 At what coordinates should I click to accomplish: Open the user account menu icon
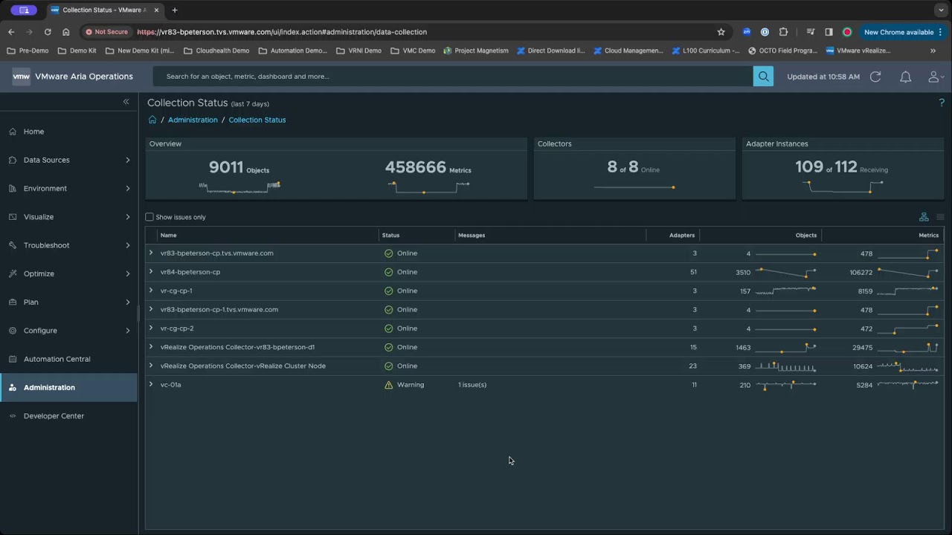[x=935, y=77]
